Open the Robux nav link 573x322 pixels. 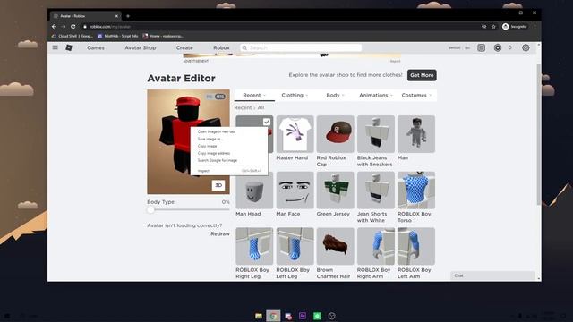221,47
